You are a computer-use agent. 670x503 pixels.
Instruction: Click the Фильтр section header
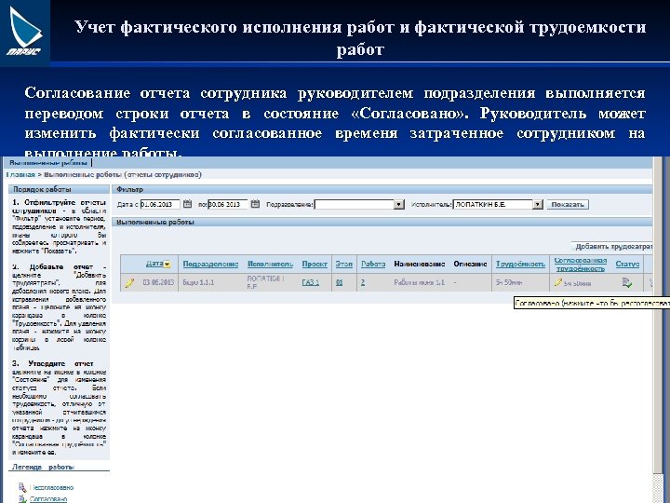pos(382,189)
